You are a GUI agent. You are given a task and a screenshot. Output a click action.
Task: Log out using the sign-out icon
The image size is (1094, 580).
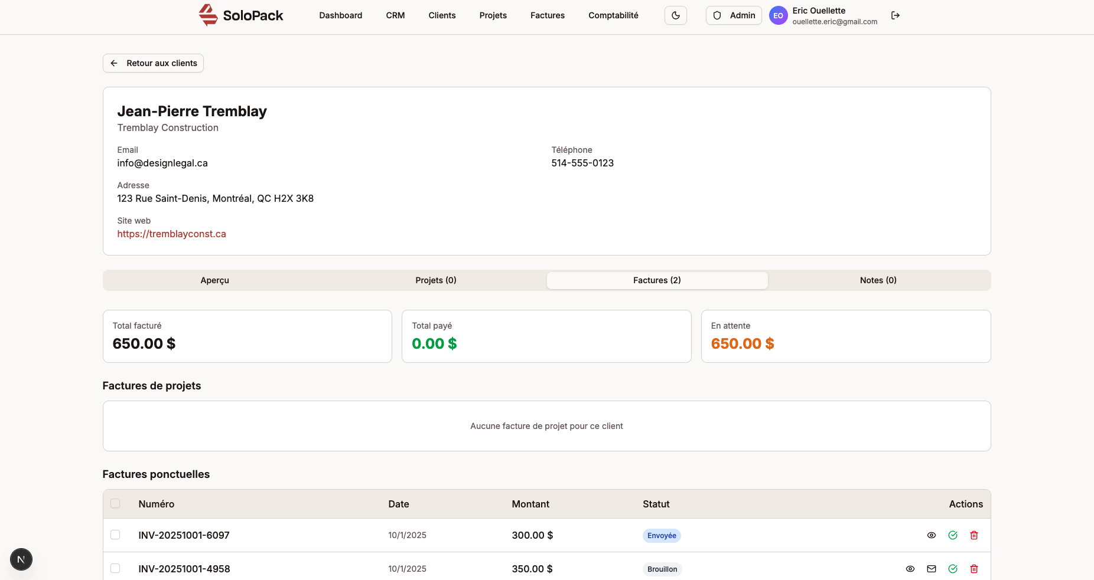point(895,15)
